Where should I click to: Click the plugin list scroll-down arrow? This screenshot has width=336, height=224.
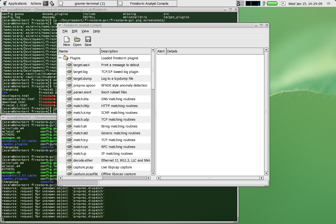pyautogui.click(x=153, y=173)
